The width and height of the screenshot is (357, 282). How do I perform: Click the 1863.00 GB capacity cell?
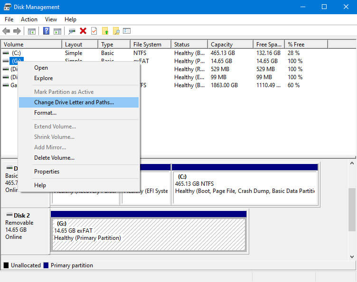224,85
